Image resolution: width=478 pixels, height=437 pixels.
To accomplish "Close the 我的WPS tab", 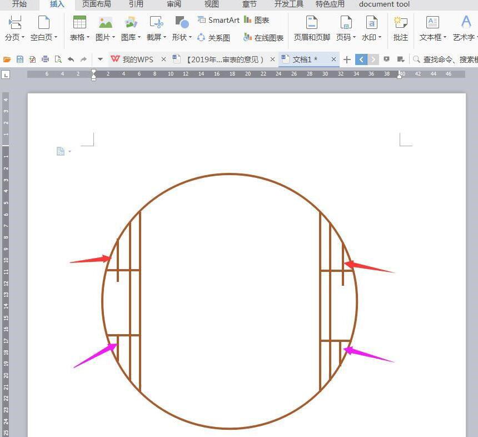I will [164, 59].
